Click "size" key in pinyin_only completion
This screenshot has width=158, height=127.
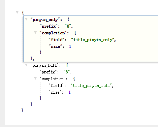tap(55, 46)
